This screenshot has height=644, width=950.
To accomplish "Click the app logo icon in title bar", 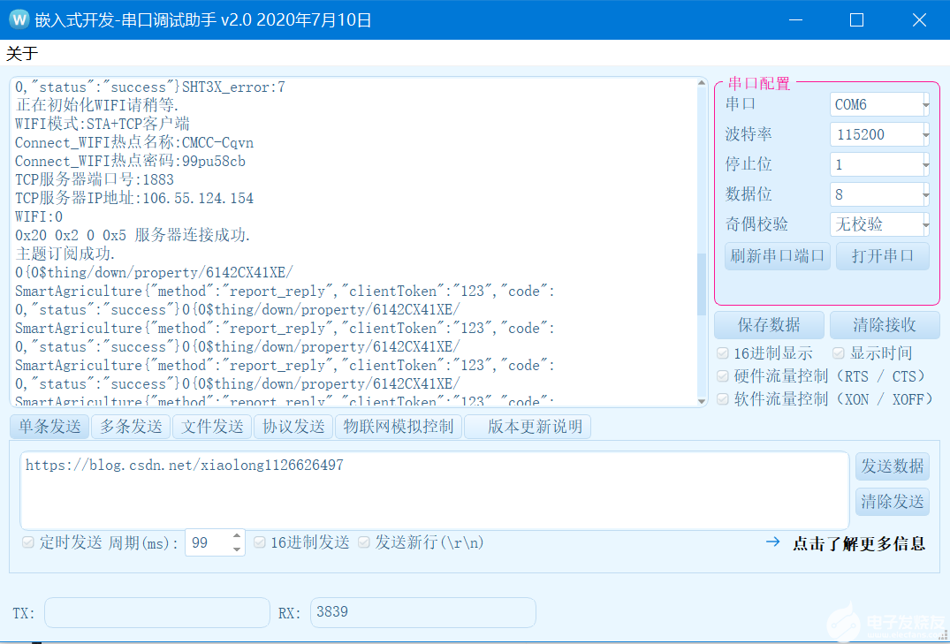I will (19, 19).
